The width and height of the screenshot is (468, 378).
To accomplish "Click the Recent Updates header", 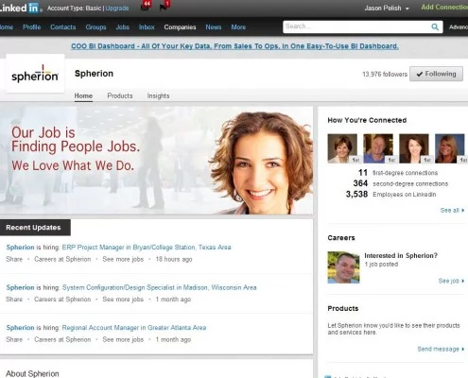I will click(x=35, y=228).
